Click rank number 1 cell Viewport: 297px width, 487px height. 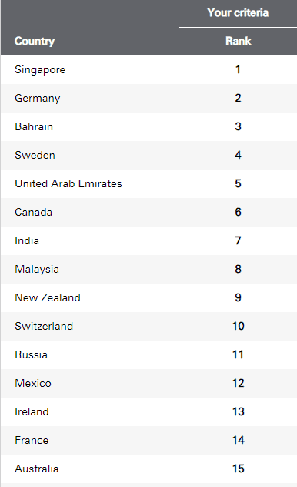point(238,69)
